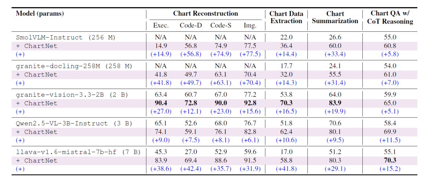Screen dimensions: 424x178
Task: Click the "Model (params)" column header
Action: pyautogui.click(x=40, y=14)
